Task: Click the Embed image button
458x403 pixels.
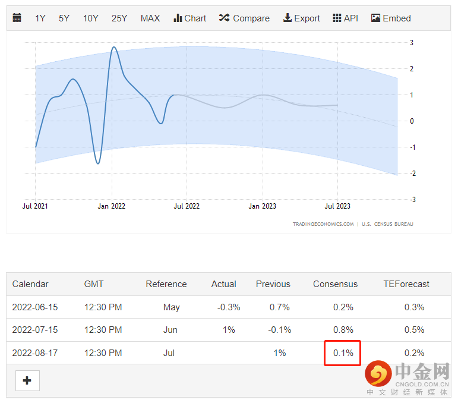Action: 391,18
